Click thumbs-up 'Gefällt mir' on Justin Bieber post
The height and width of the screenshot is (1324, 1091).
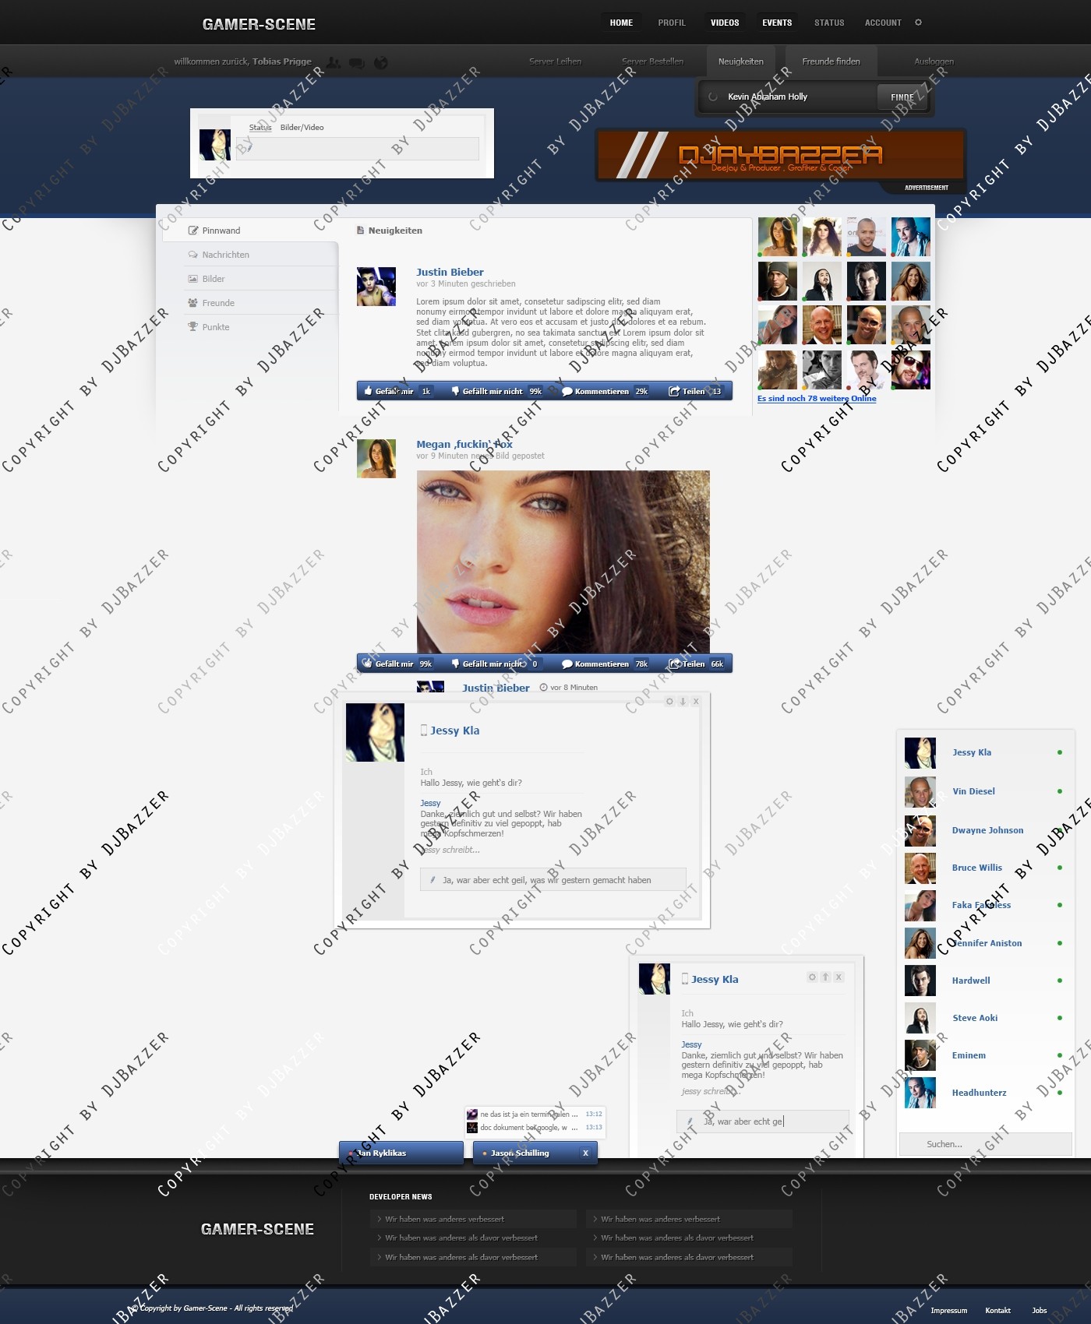click(388, 391)
